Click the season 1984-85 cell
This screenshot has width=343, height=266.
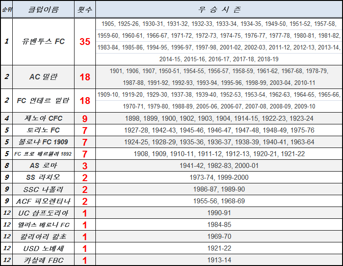click(x=219, y=225)
